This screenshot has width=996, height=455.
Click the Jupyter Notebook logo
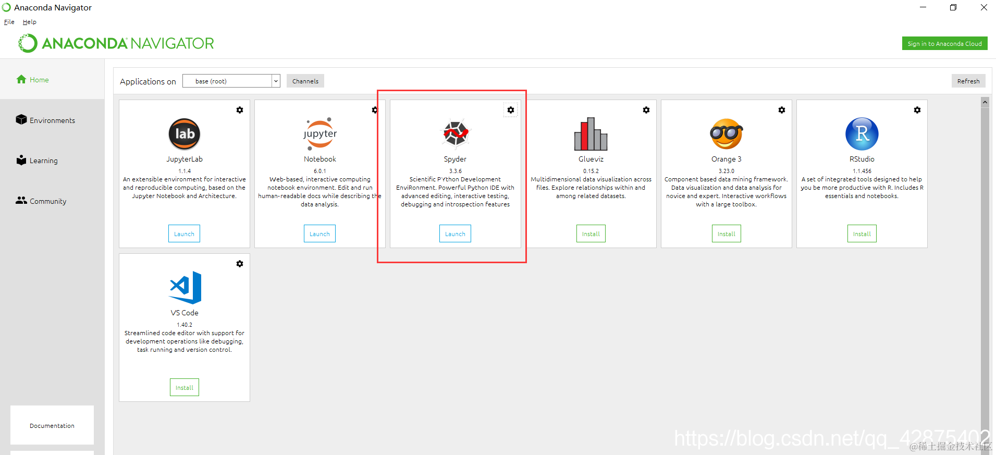(320, 134)
